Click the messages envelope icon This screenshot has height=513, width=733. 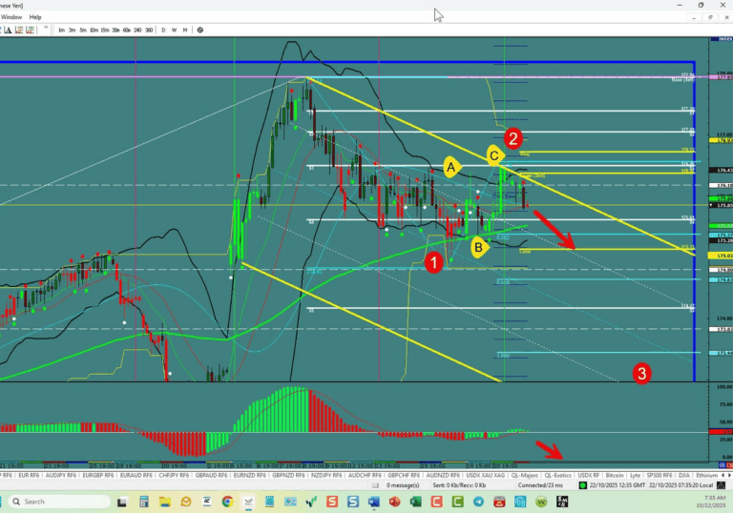point(375,485)
